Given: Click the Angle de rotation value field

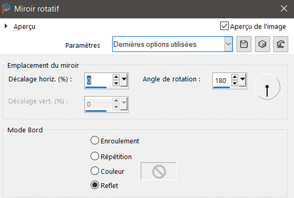Looking at the screenshot, I should [x=222, y=80].
